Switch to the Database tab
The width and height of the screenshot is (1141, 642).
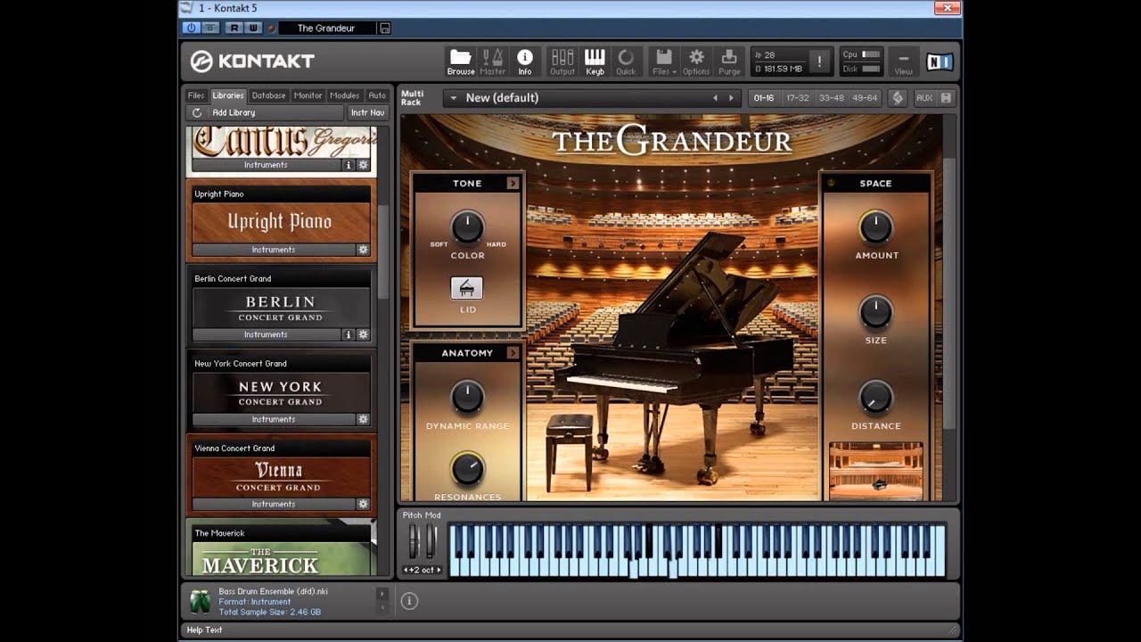click(x=268, y=95)
